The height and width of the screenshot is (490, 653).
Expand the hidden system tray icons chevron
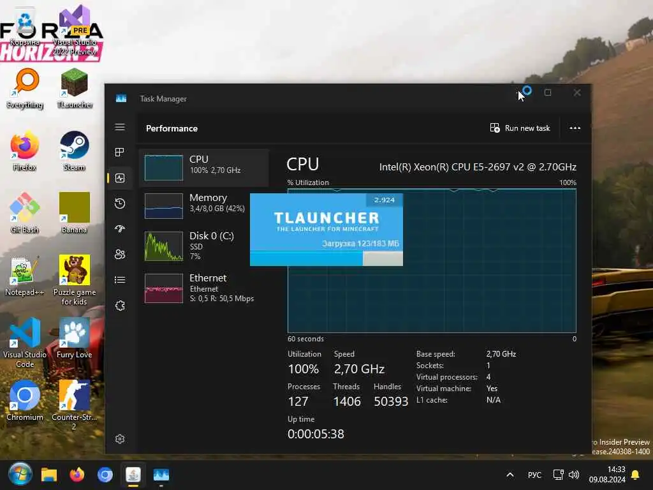pyautogui.click(x=510, y=475)
